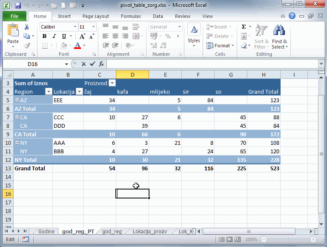Image resolution: width=327 pixels, height=247 pixels.
Task: Open the Region filter dropdown
Action: (49, 92)
